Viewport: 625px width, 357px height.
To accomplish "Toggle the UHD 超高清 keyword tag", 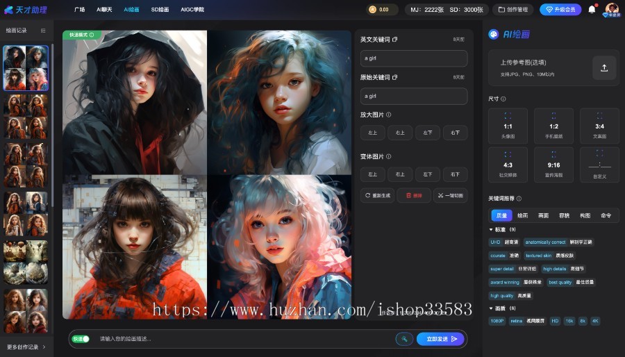I will [504, 242].
